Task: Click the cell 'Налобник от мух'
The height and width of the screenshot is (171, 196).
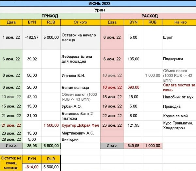Action: tap(179, 97)
